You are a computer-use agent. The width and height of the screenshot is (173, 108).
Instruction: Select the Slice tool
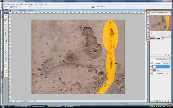(x=6, y=27)
